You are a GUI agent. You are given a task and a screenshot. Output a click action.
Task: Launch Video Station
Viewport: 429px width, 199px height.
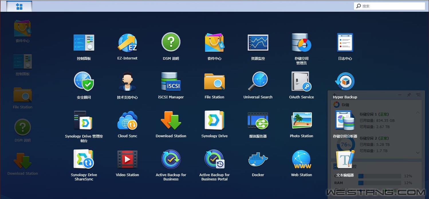point(127,160)
